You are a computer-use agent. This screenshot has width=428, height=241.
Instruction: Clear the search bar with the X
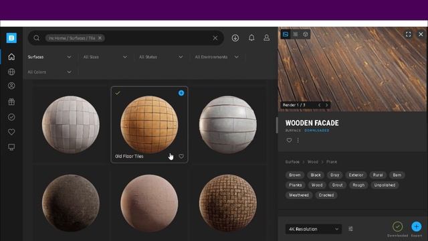tap(215, 38)
